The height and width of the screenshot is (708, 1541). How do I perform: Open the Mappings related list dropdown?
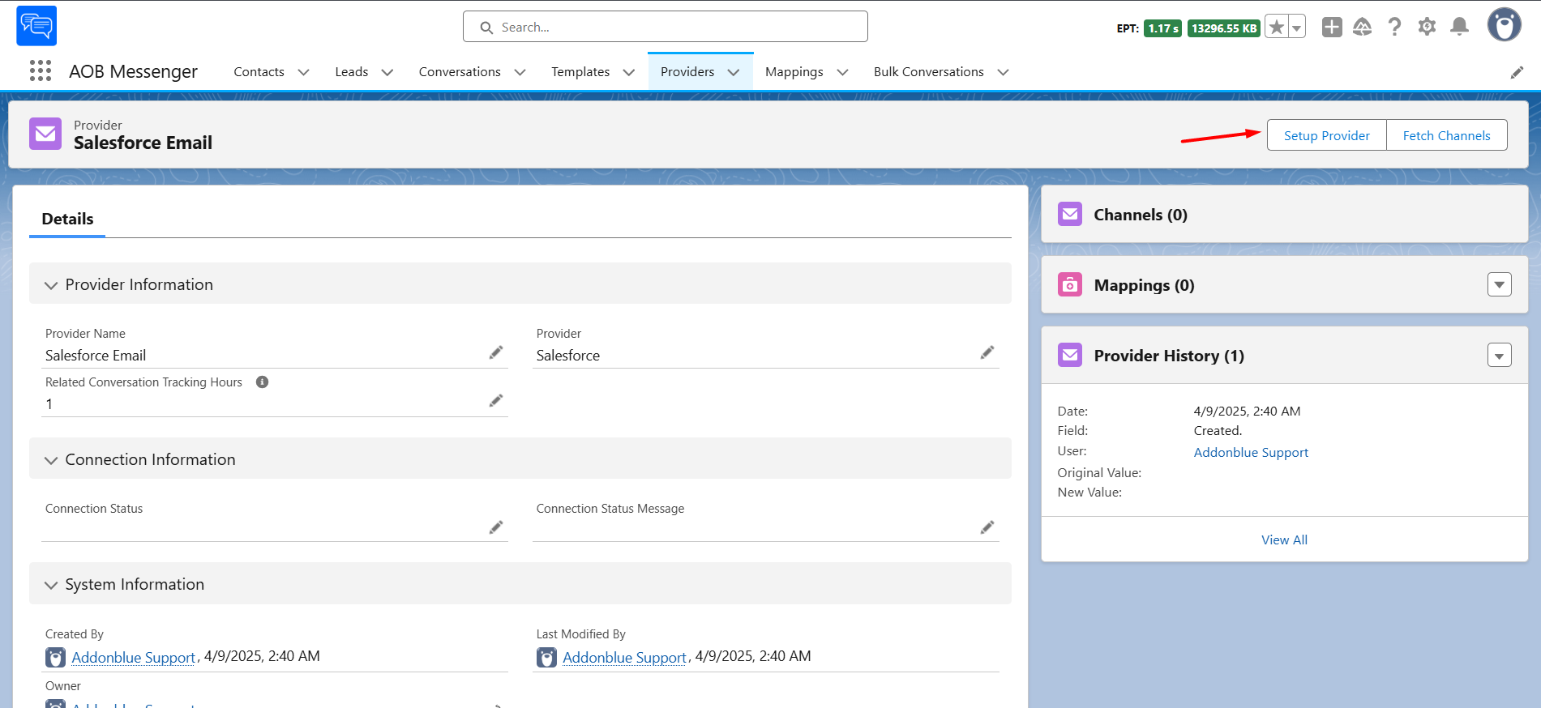(x=1500, y=284)
